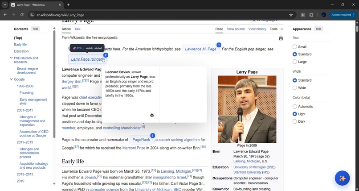
Task: Jump to 1998–2000 in contents
Action: click(25, 86)
